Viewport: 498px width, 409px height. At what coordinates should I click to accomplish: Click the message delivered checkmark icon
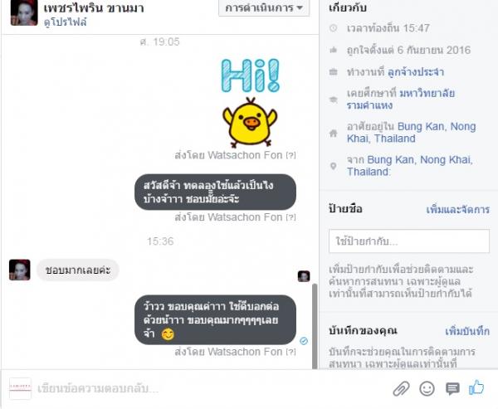click(x=304, y=341)
